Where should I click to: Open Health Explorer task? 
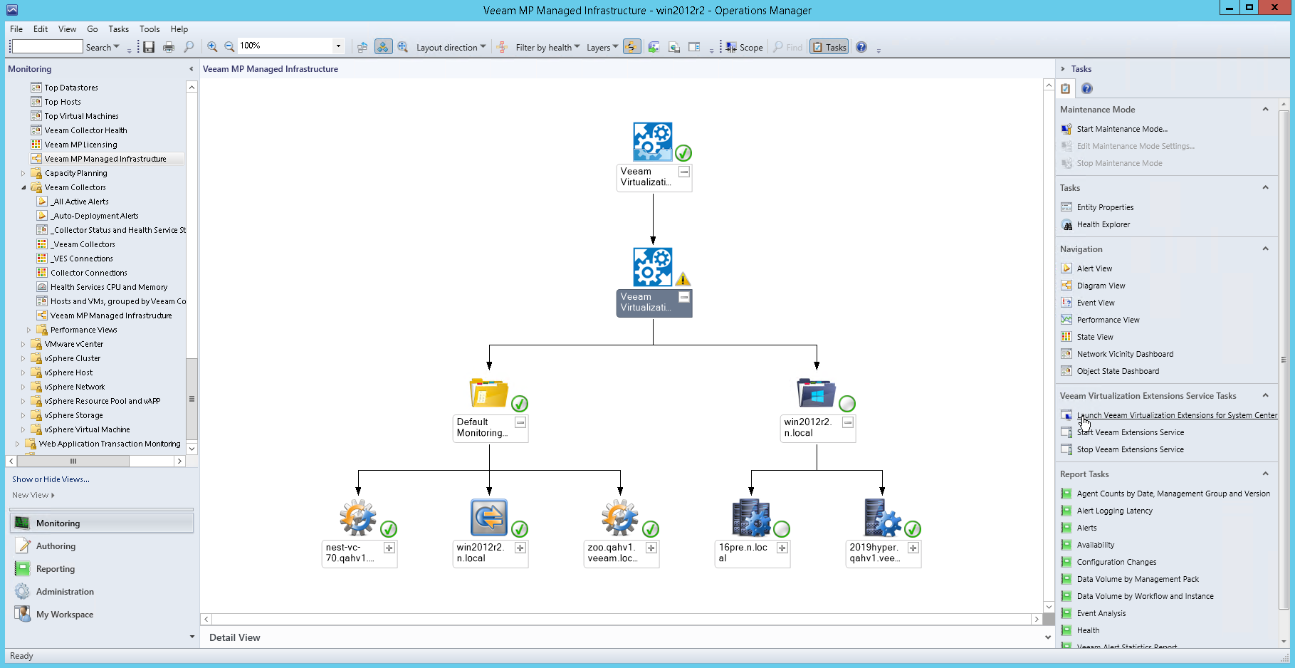(1103, 224)
